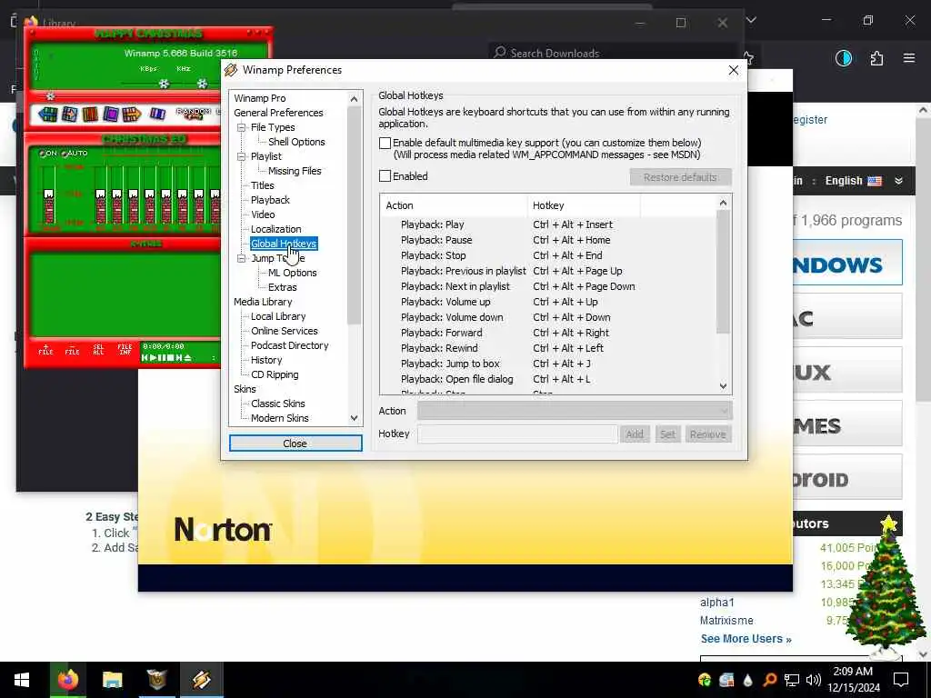Select Missing Files in the tree
Viewport: 931px width, 698px height.
tap(295, 171)
